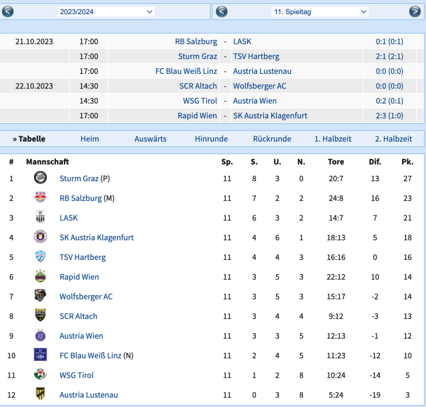Go to previous matchday arrow button
The height and width of the screenshot is (407, 426).
(222, 11)
